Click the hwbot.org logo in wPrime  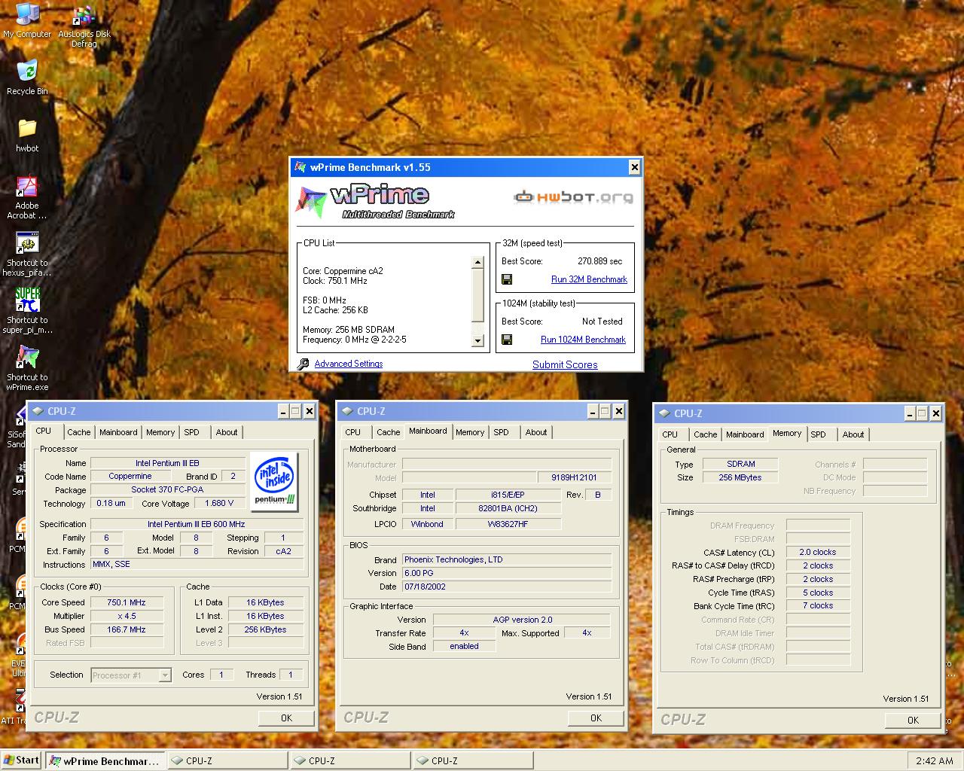pyautogui.click(x=573, y=197)
